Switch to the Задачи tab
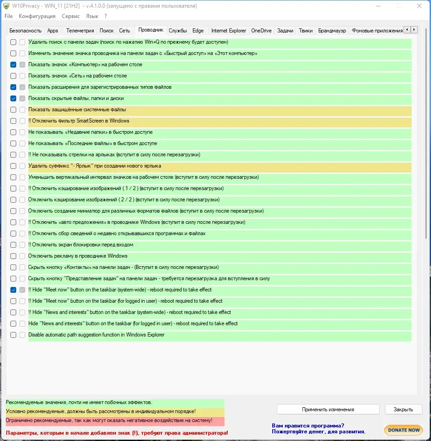 coord(285,31)
